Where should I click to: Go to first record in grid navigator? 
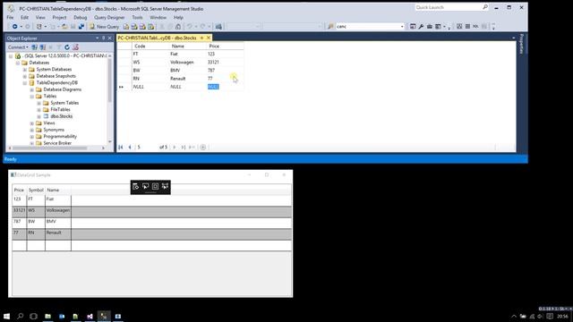pyautogui.click(x=121, y=147)
